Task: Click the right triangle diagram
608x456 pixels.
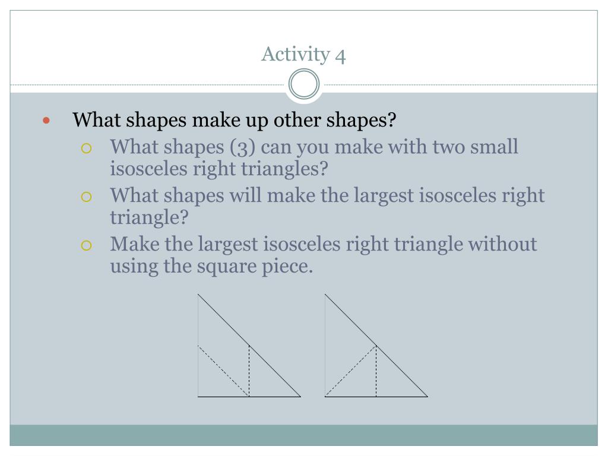Action: tap(376, 346)
